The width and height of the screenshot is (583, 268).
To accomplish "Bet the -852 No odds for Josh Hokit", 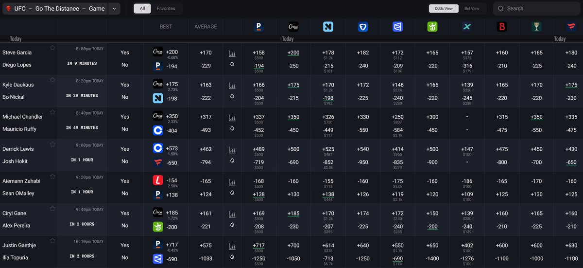I will 328,162.
